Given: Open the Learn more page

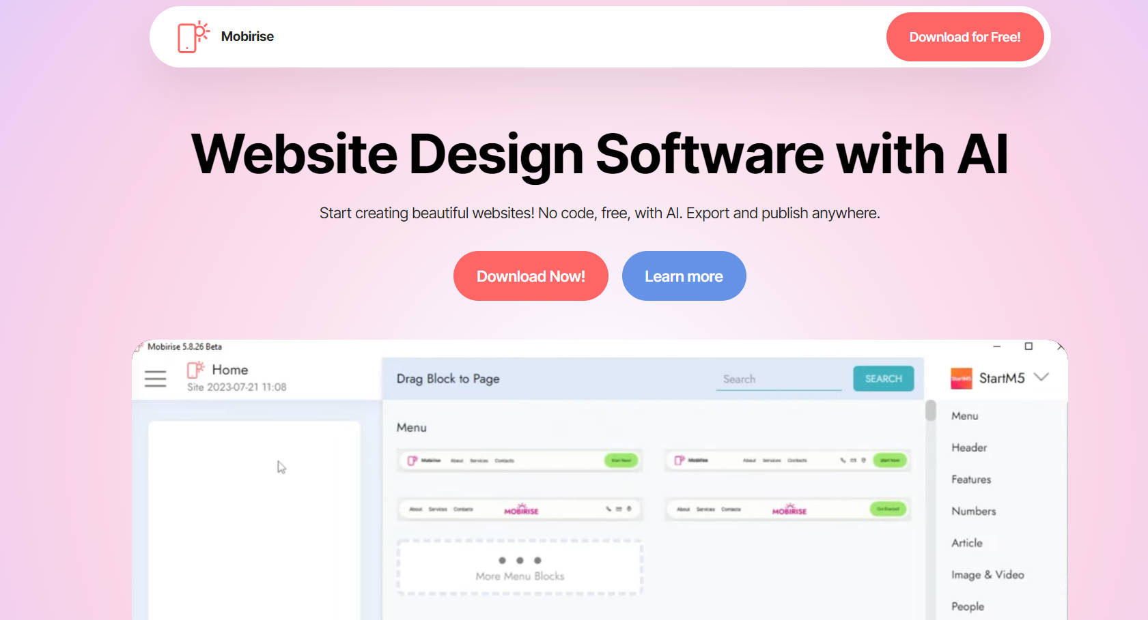Looking at the screenshot, I should tap(684, 276).
